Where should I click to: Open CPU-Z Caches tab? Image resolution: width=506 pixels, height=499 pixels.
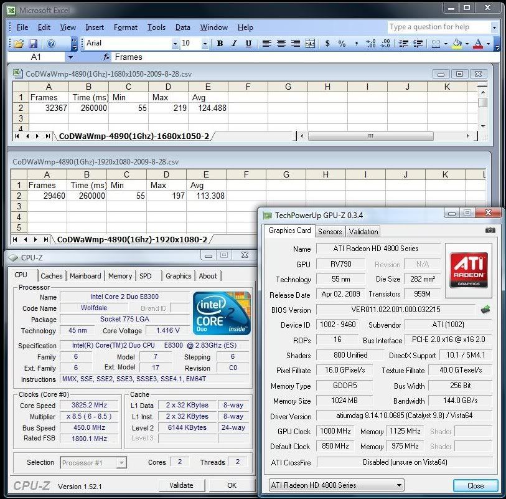(51, 276)
